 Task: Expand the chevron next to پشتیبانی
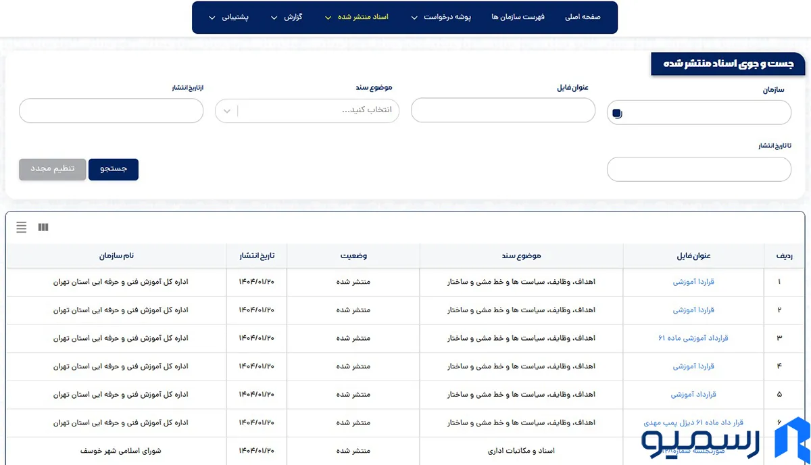click(x=212, y=18)
